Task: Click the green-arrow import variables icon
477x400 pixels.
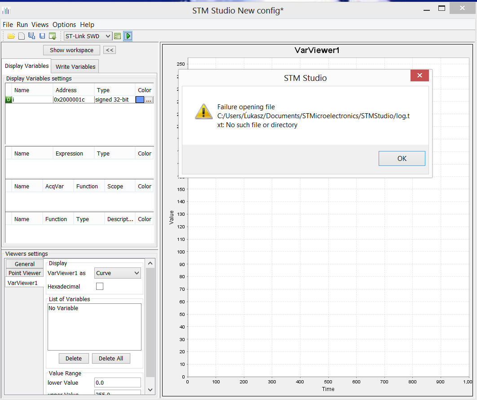Action: pyautogui.click(x=53, y=36)
